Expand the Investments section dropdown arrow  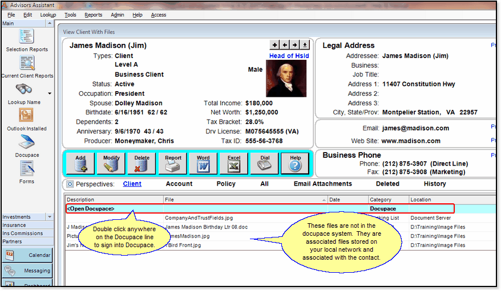50,217
